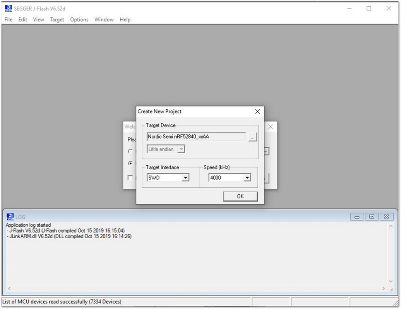Viewport: 401px width, 309px height.
Task: Open the File menu
Action: coord(8,20)
